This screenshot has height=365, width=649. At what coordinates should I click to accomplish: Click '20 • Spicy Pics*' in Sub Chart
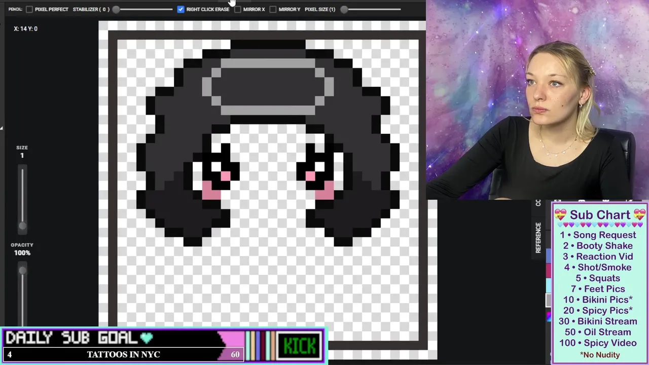598,310
